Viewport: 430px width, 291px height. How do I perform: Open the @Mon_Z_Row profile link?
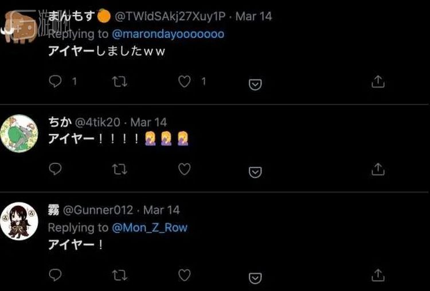click(150, 228)
